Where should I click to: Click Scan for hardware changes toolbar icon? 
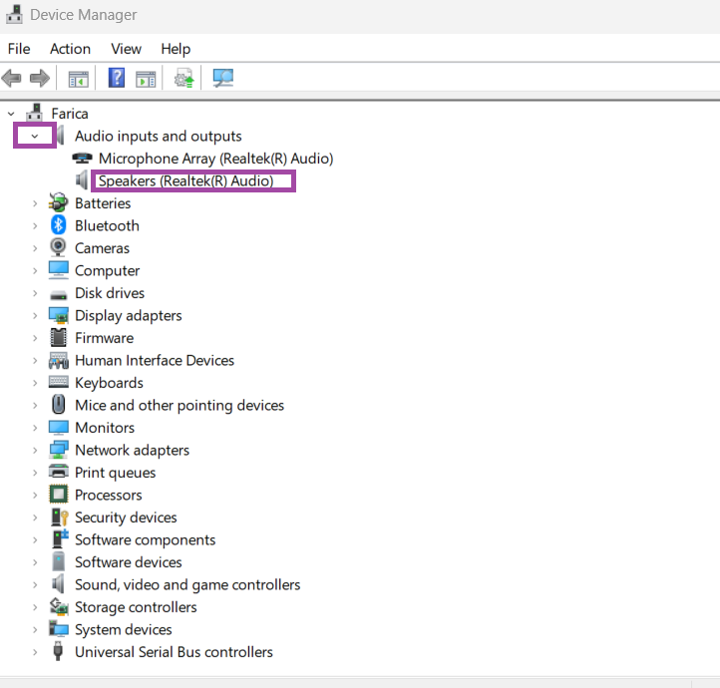pos(222,78)
